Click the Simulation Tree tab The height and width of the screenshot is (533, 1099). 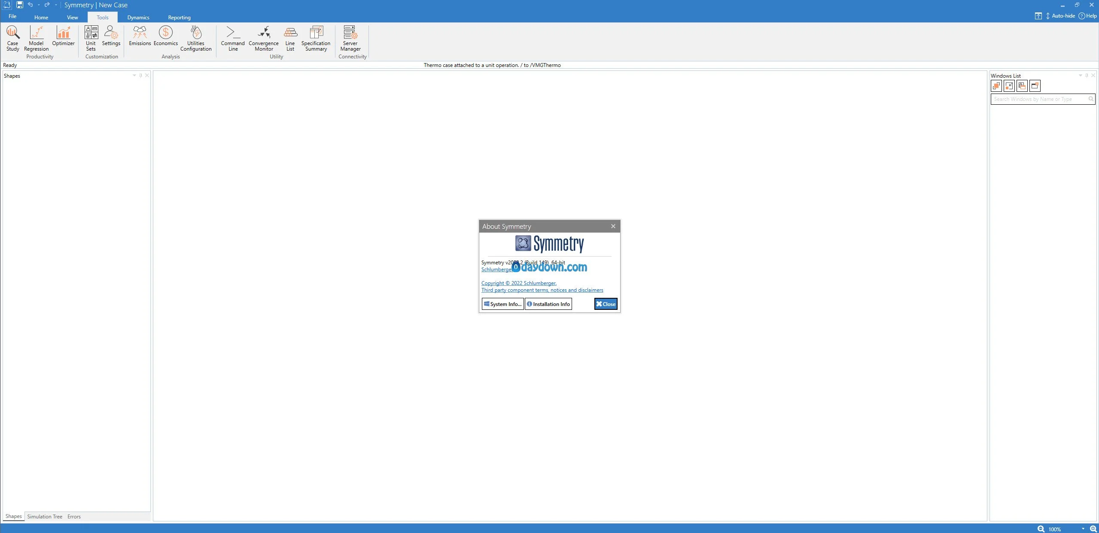tap(44, 517)
